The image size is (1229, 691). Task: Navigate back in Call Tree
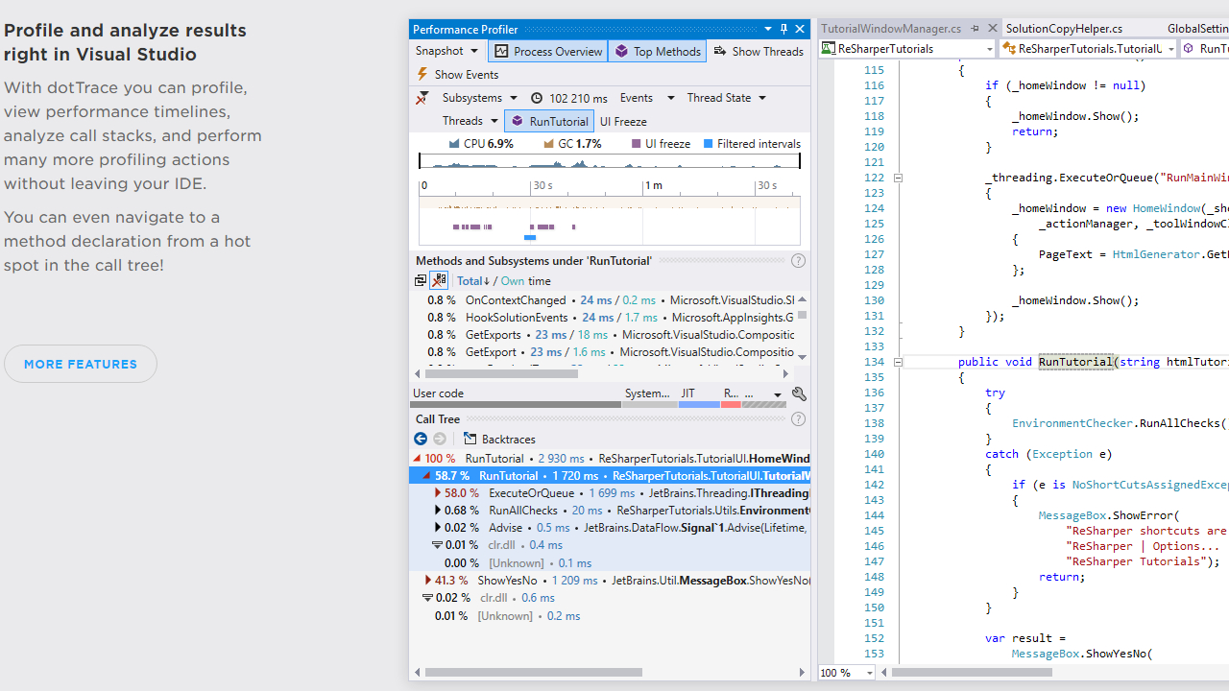421,439
